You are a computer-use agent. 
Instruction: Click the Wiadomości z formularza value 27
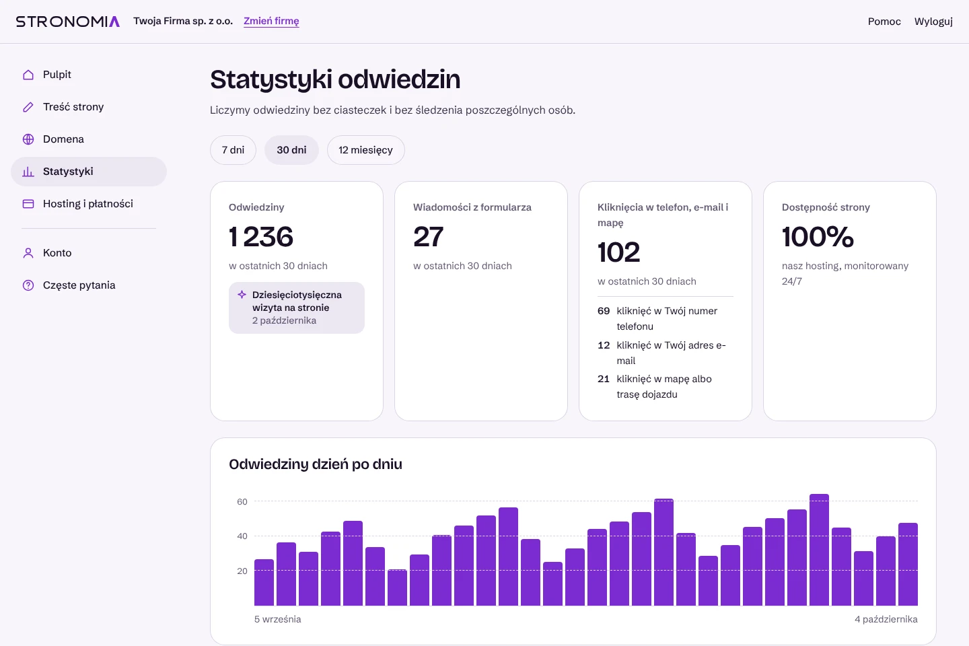pos(428,237)
